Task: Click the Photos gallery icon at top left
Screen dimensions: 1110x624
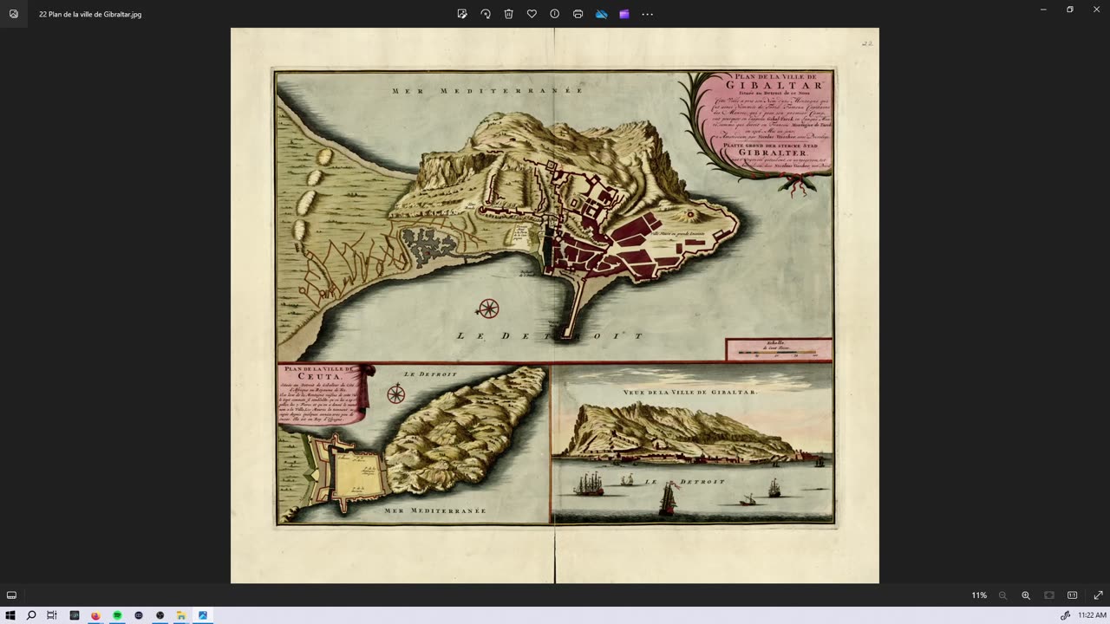Action: (14, 14)
